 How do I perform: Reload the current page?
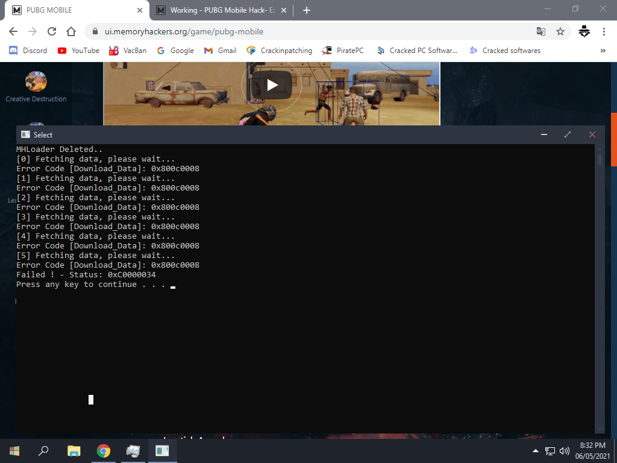coord(52,31)
